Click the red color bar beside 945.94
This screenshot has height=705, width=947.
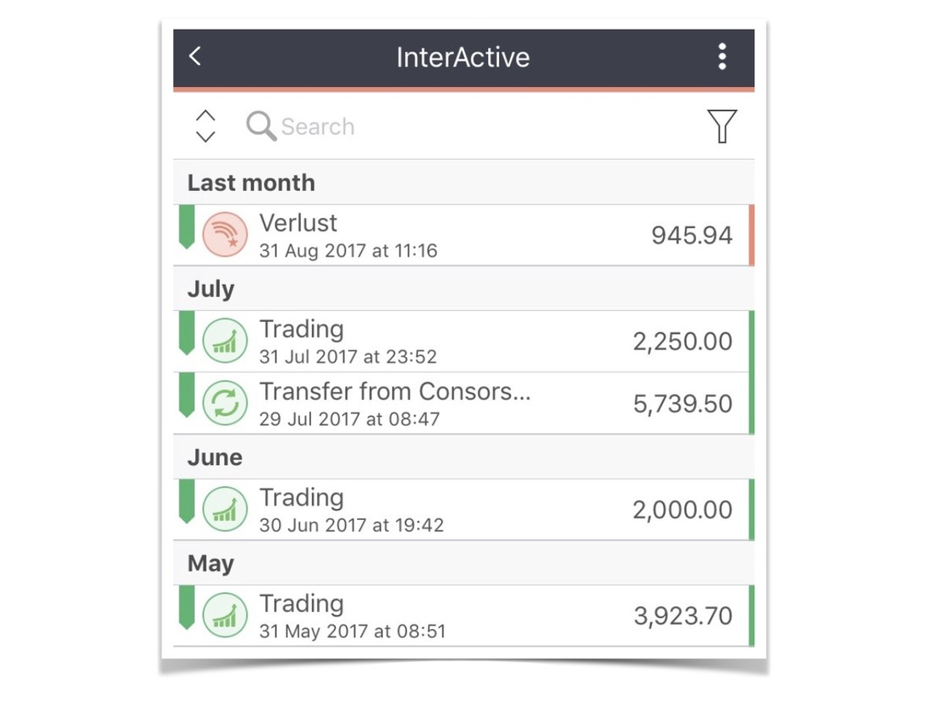(751, 235)
